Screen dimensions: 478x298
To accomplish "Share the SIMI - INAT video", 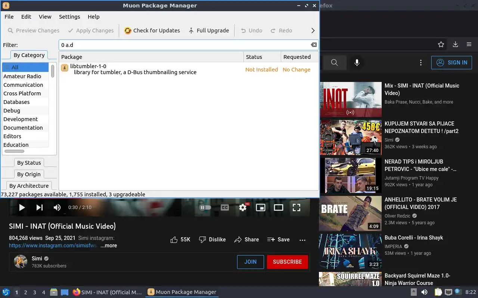I will click(x=246, y=240).
